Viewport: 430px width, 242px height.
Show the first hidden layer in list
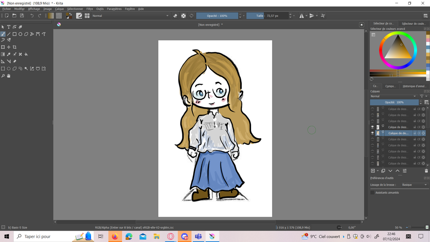[x=372, y=109]
